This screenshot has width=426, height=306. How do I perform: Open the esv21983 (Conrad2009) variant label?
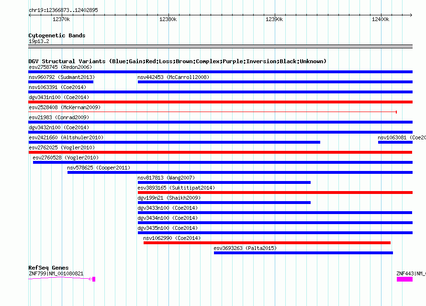(x=59, y=117)
